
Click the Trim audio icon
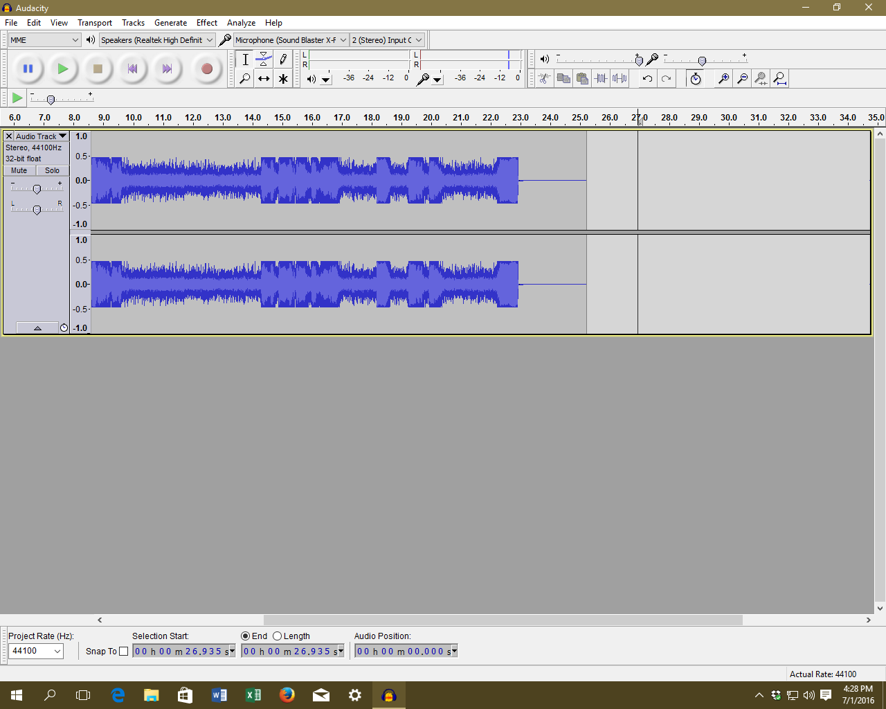click(601, 78)
